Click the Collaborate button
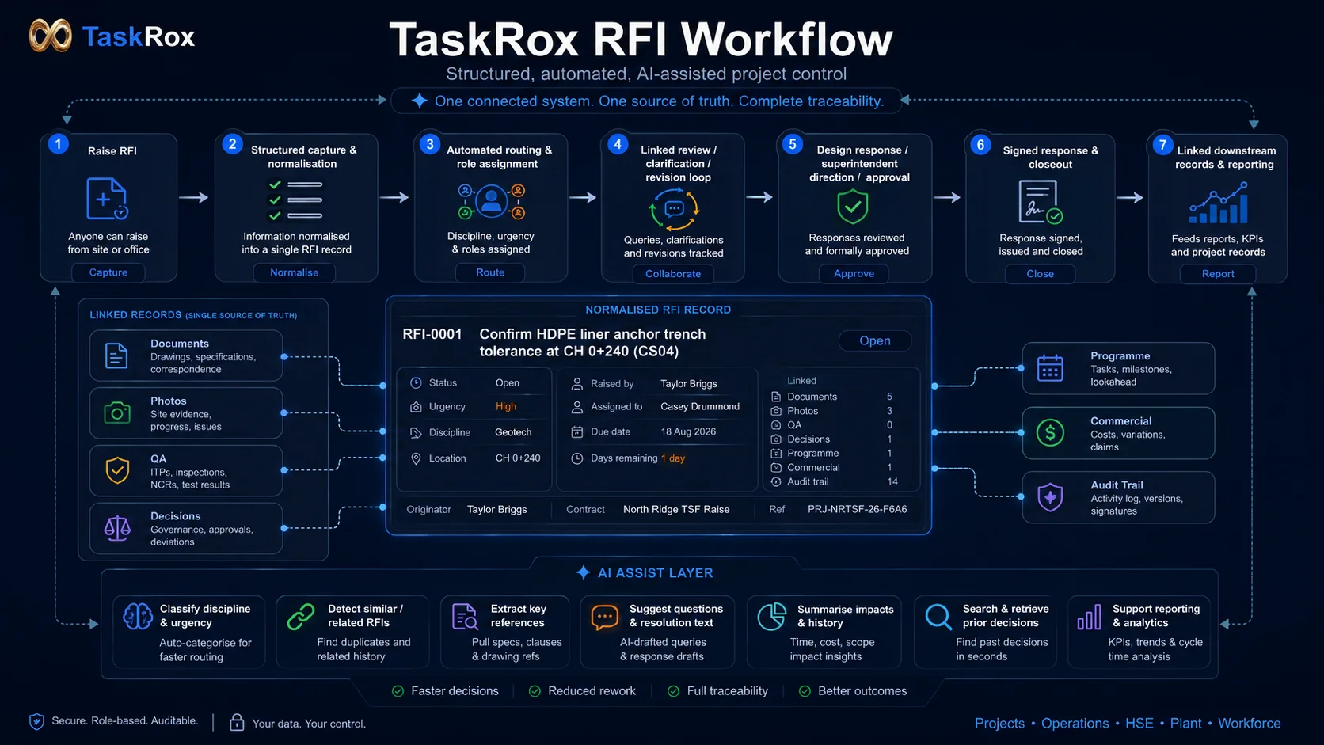 tap(673, 274)
